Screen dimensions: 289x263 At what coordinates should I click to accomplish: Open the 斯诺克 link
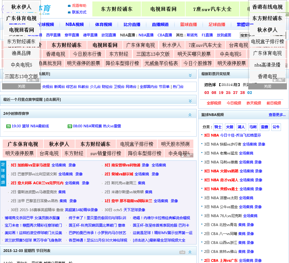tap(192, 35)
